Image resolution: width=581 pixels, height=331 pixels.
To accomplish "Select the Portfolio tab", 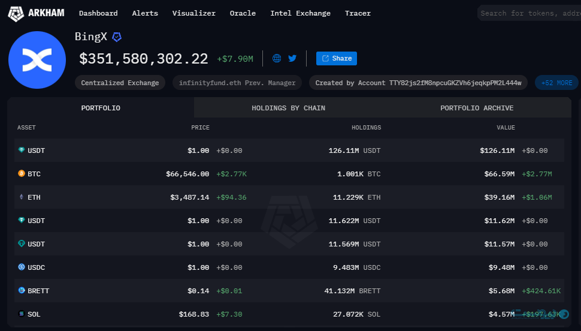I will pos(101,108).
